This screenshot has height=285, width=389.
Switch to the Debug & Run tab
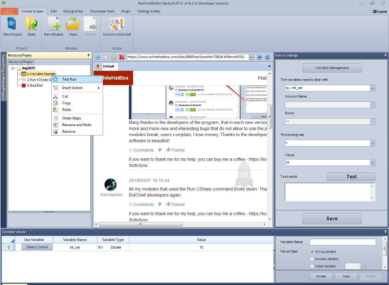(x=73, y=11)
